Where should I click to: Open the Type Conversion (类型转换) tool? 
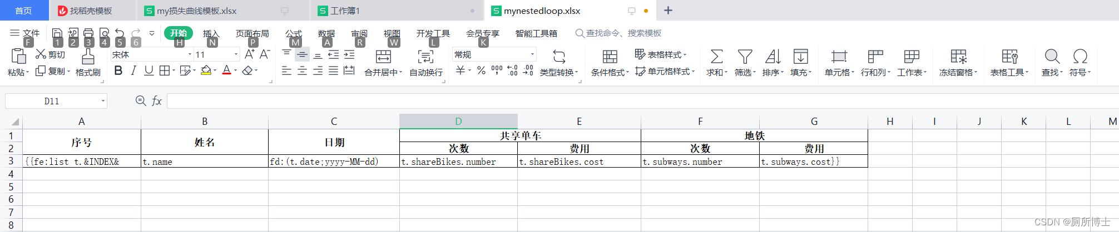click(x=559, y=62)
